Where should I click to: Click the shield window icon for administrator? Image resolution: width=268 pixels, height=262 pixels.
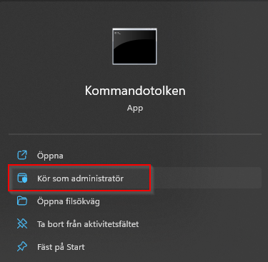pos(22,178)
